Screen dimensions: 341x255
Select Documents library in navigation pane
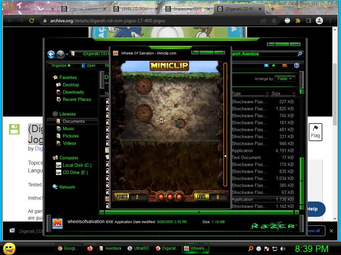pyautogui.click(x=72, y=121)
